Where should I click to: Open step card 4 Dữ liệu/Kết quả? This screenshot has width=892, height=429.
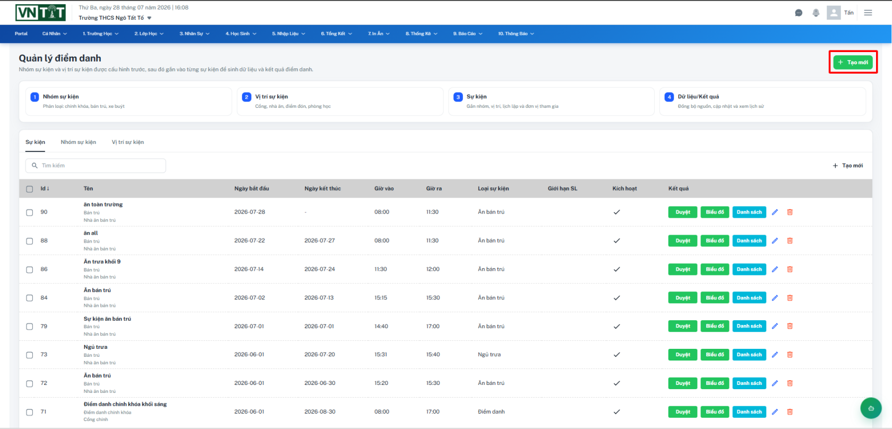click(762, 101)
